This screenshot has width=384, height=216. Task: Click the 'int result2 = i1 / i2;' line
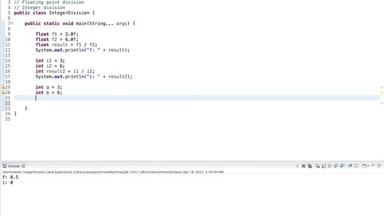(65, 71)
